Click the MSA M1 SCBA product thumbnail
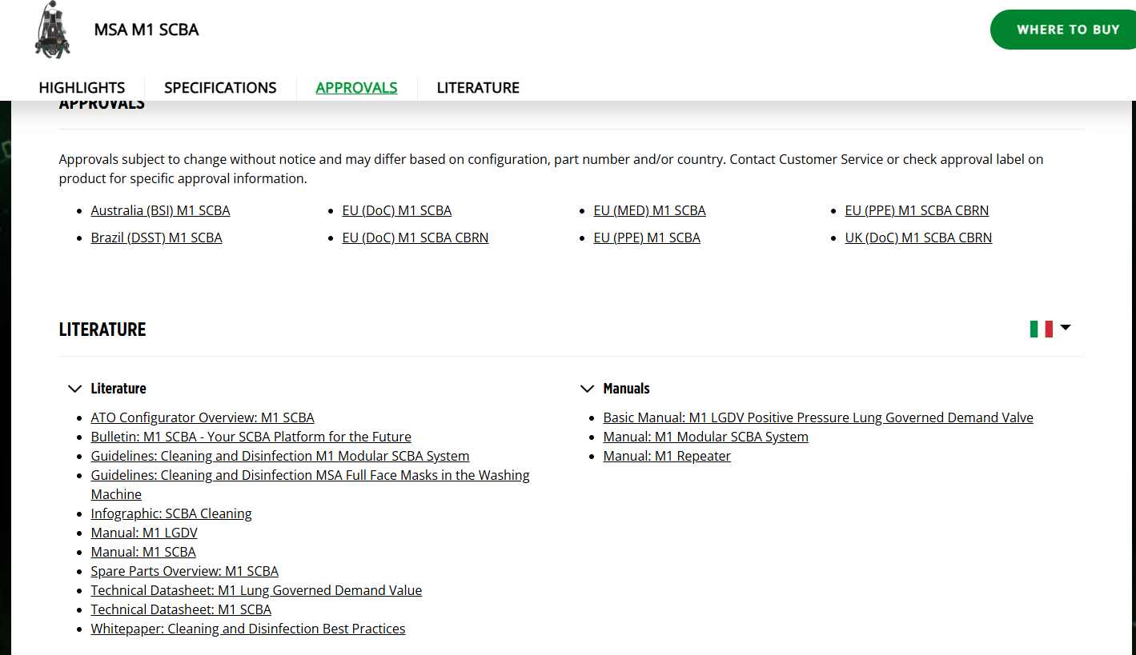Image resolution: width=1136 pixels, height=655 pixels. [x=52, y=30]
